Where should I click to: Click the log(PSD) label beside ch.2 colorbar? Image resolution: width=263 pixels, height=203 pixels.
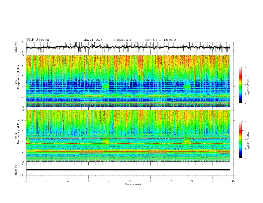249,141
